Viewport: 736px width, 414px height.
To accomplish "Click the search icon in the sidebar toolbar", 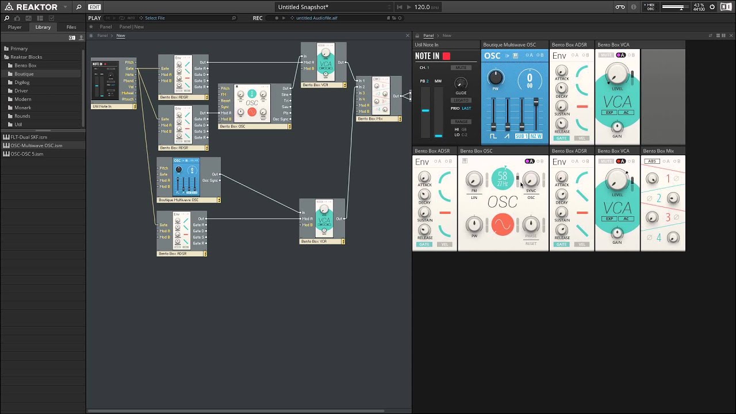I will coord(7,18).
